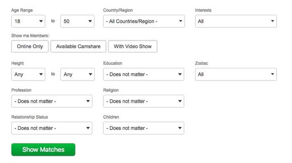
Task: Click the green Show Matches button
Action: coord(43,150)
